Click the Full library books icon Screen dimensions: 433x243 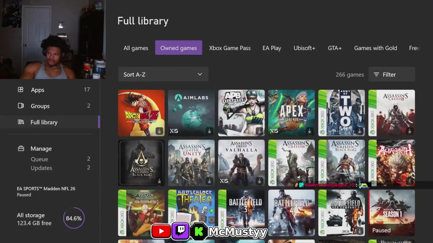21,122
